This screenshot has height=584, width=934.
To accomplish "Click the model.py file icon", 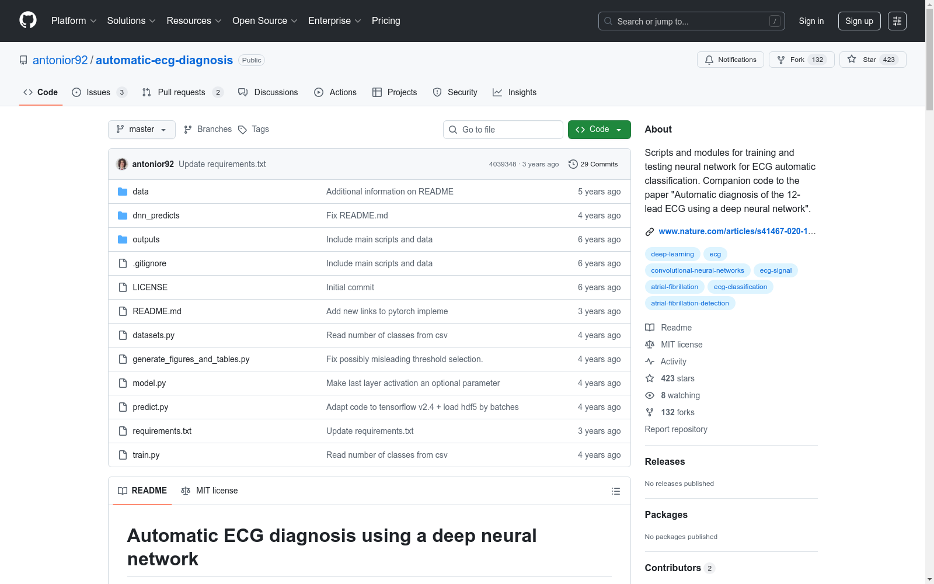I will [123, 383].
